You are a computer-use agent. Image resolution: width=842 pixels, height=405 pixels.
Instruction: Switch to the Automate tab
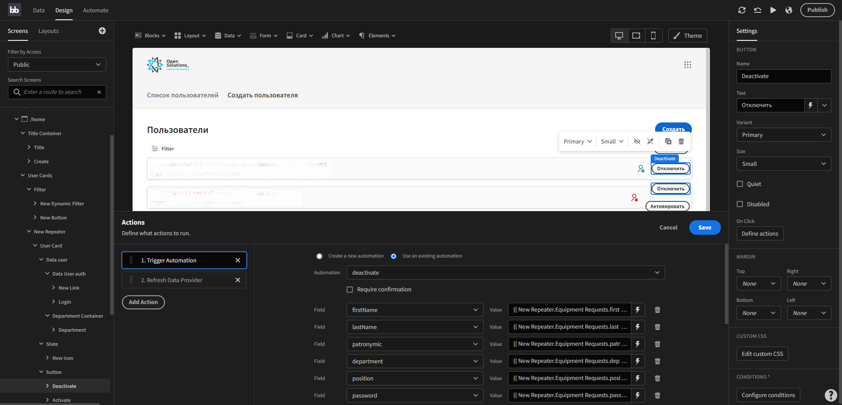[x=96, y=10]
